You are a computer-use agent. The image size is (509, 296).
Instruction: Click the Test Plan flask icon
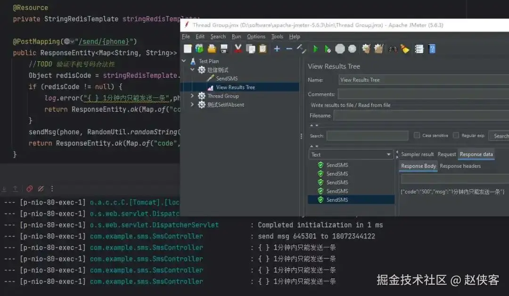(x=193, y=61)
